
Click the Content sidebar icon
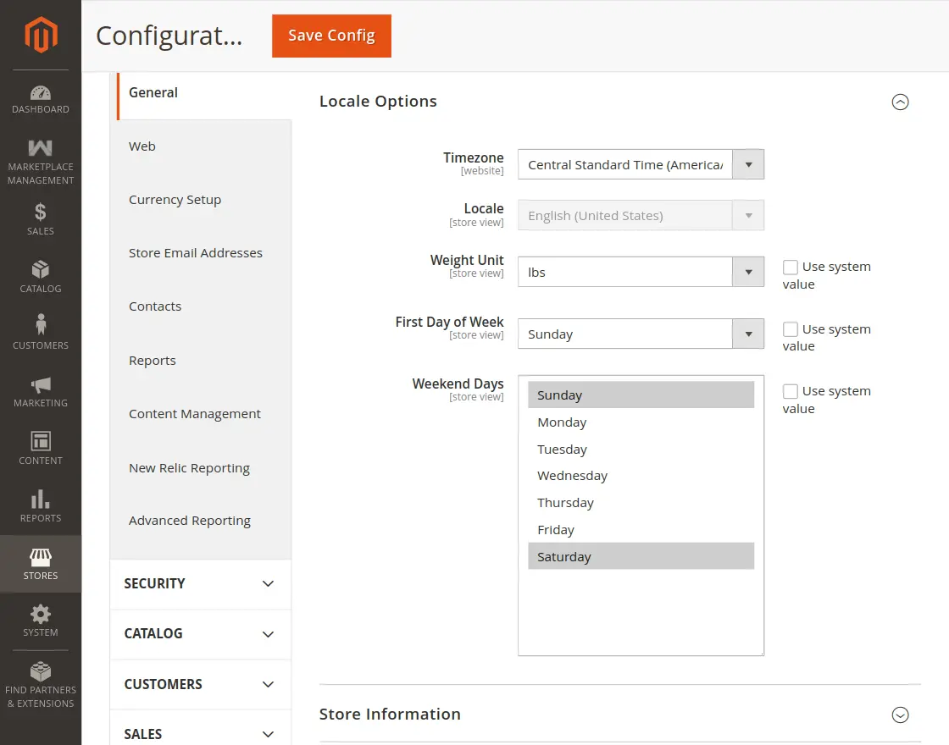40,438
